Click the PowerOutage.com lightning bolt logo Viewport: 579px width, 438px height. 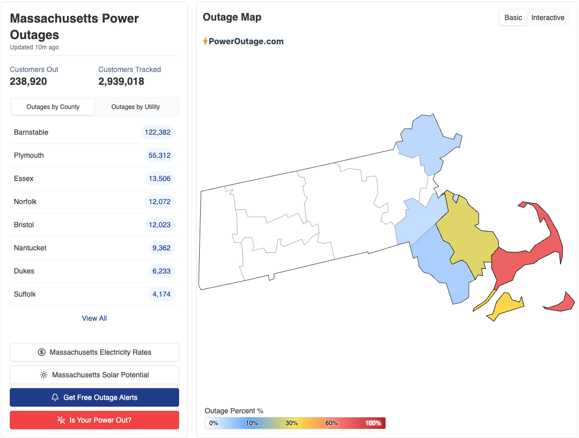pos(205,42)
